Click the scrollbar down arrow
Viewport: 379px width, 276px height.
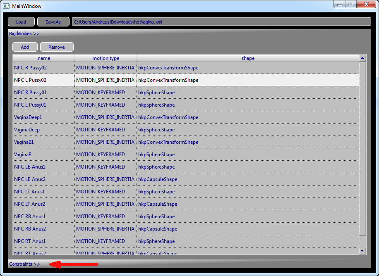point(362,251)
